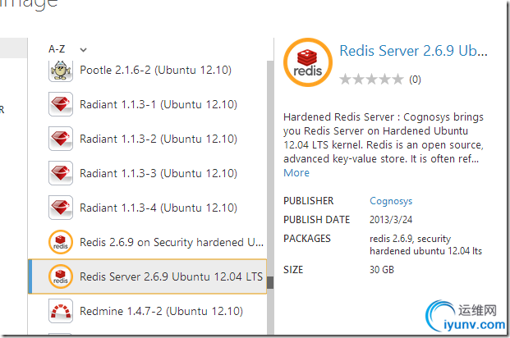This screenshot has height=338, width=510.
Task: Click the star rating for Redis Server
Action: pyautogui.click(x=371, y=79)
